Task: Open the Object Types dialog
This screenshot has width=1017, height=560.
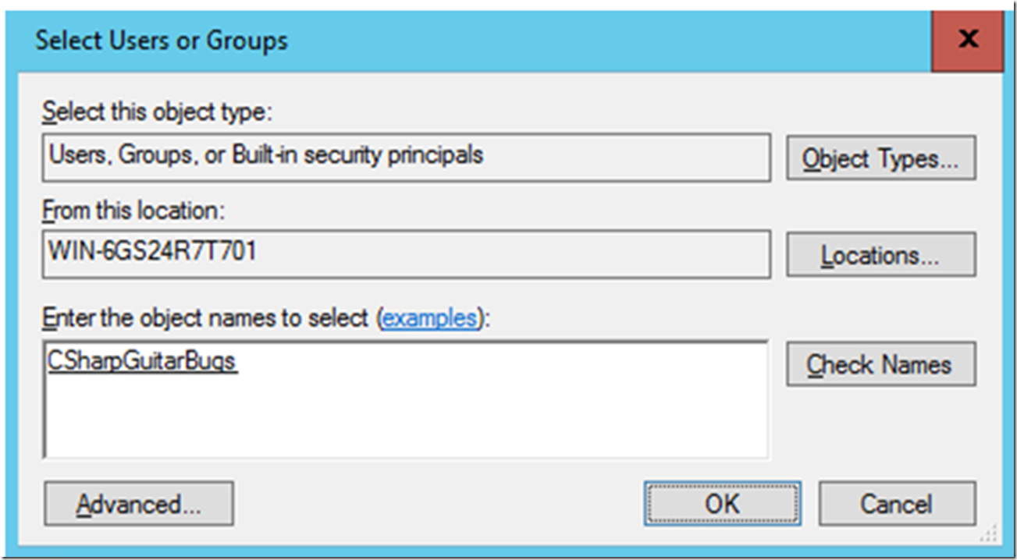Action: [880, 158]
